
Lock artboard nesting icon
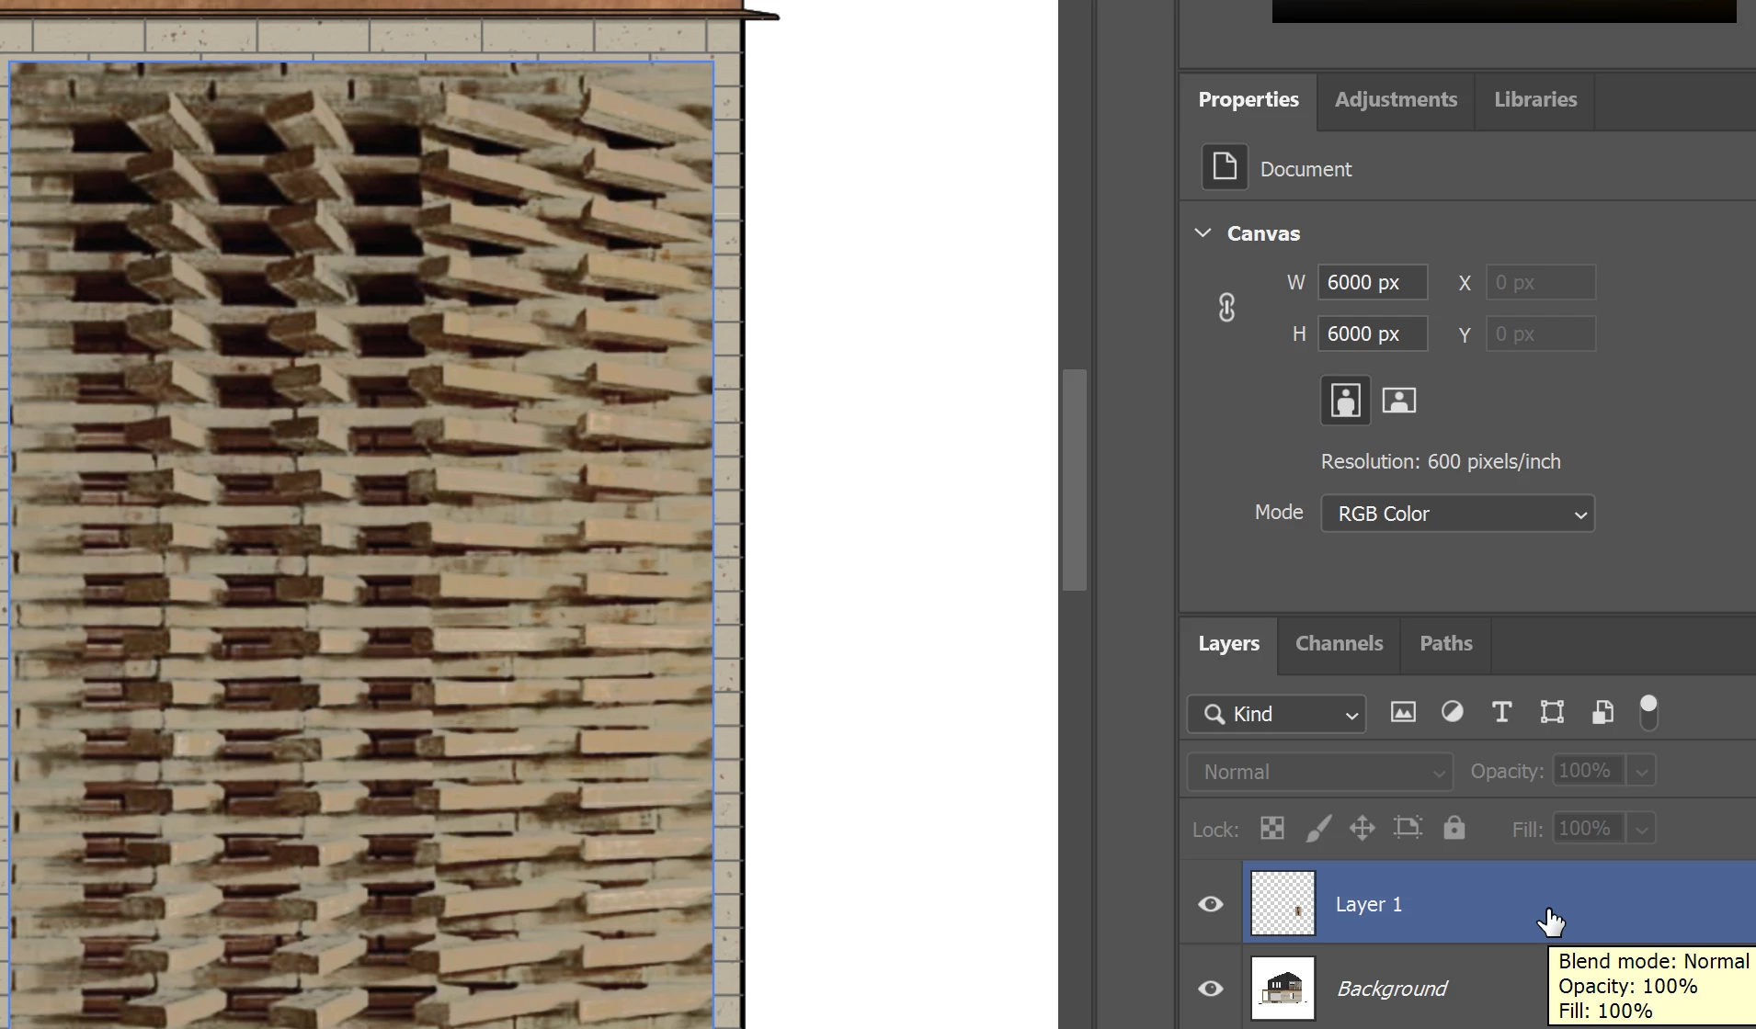[x=1408, y=828]
